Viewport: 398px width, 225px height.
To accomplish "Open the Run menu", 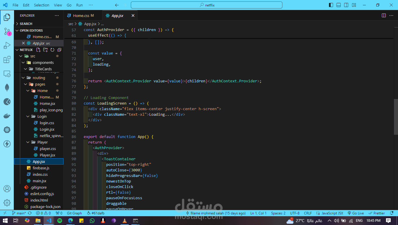I will 79,5.
